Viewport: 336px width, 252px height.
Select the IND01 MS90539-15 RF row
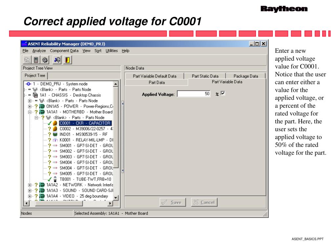84,134
